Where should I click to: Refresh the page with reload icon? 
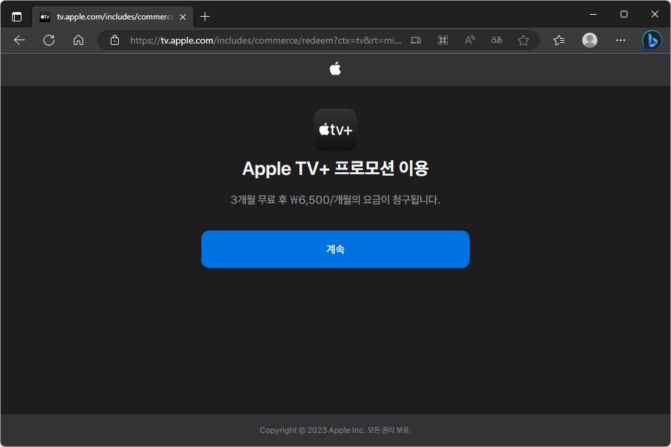click(x=49, y=40)
